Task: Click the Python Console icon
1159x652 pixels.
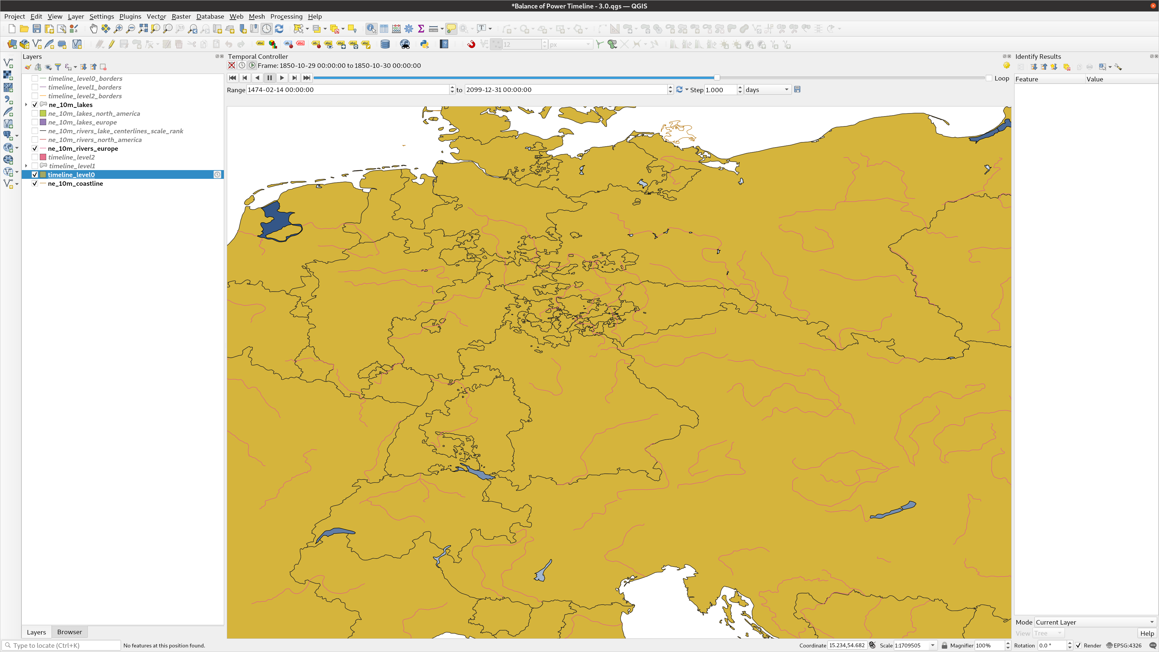Action: (424, 44)
